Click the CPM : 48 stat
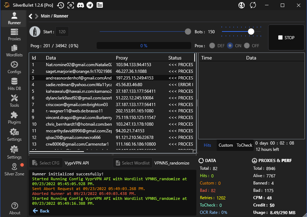This screenshot has height=217, width=307. click(x=262, y=198)
